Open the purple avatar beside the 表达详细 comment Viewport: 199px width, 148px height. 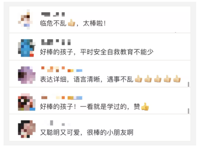[x=27, y=75]
